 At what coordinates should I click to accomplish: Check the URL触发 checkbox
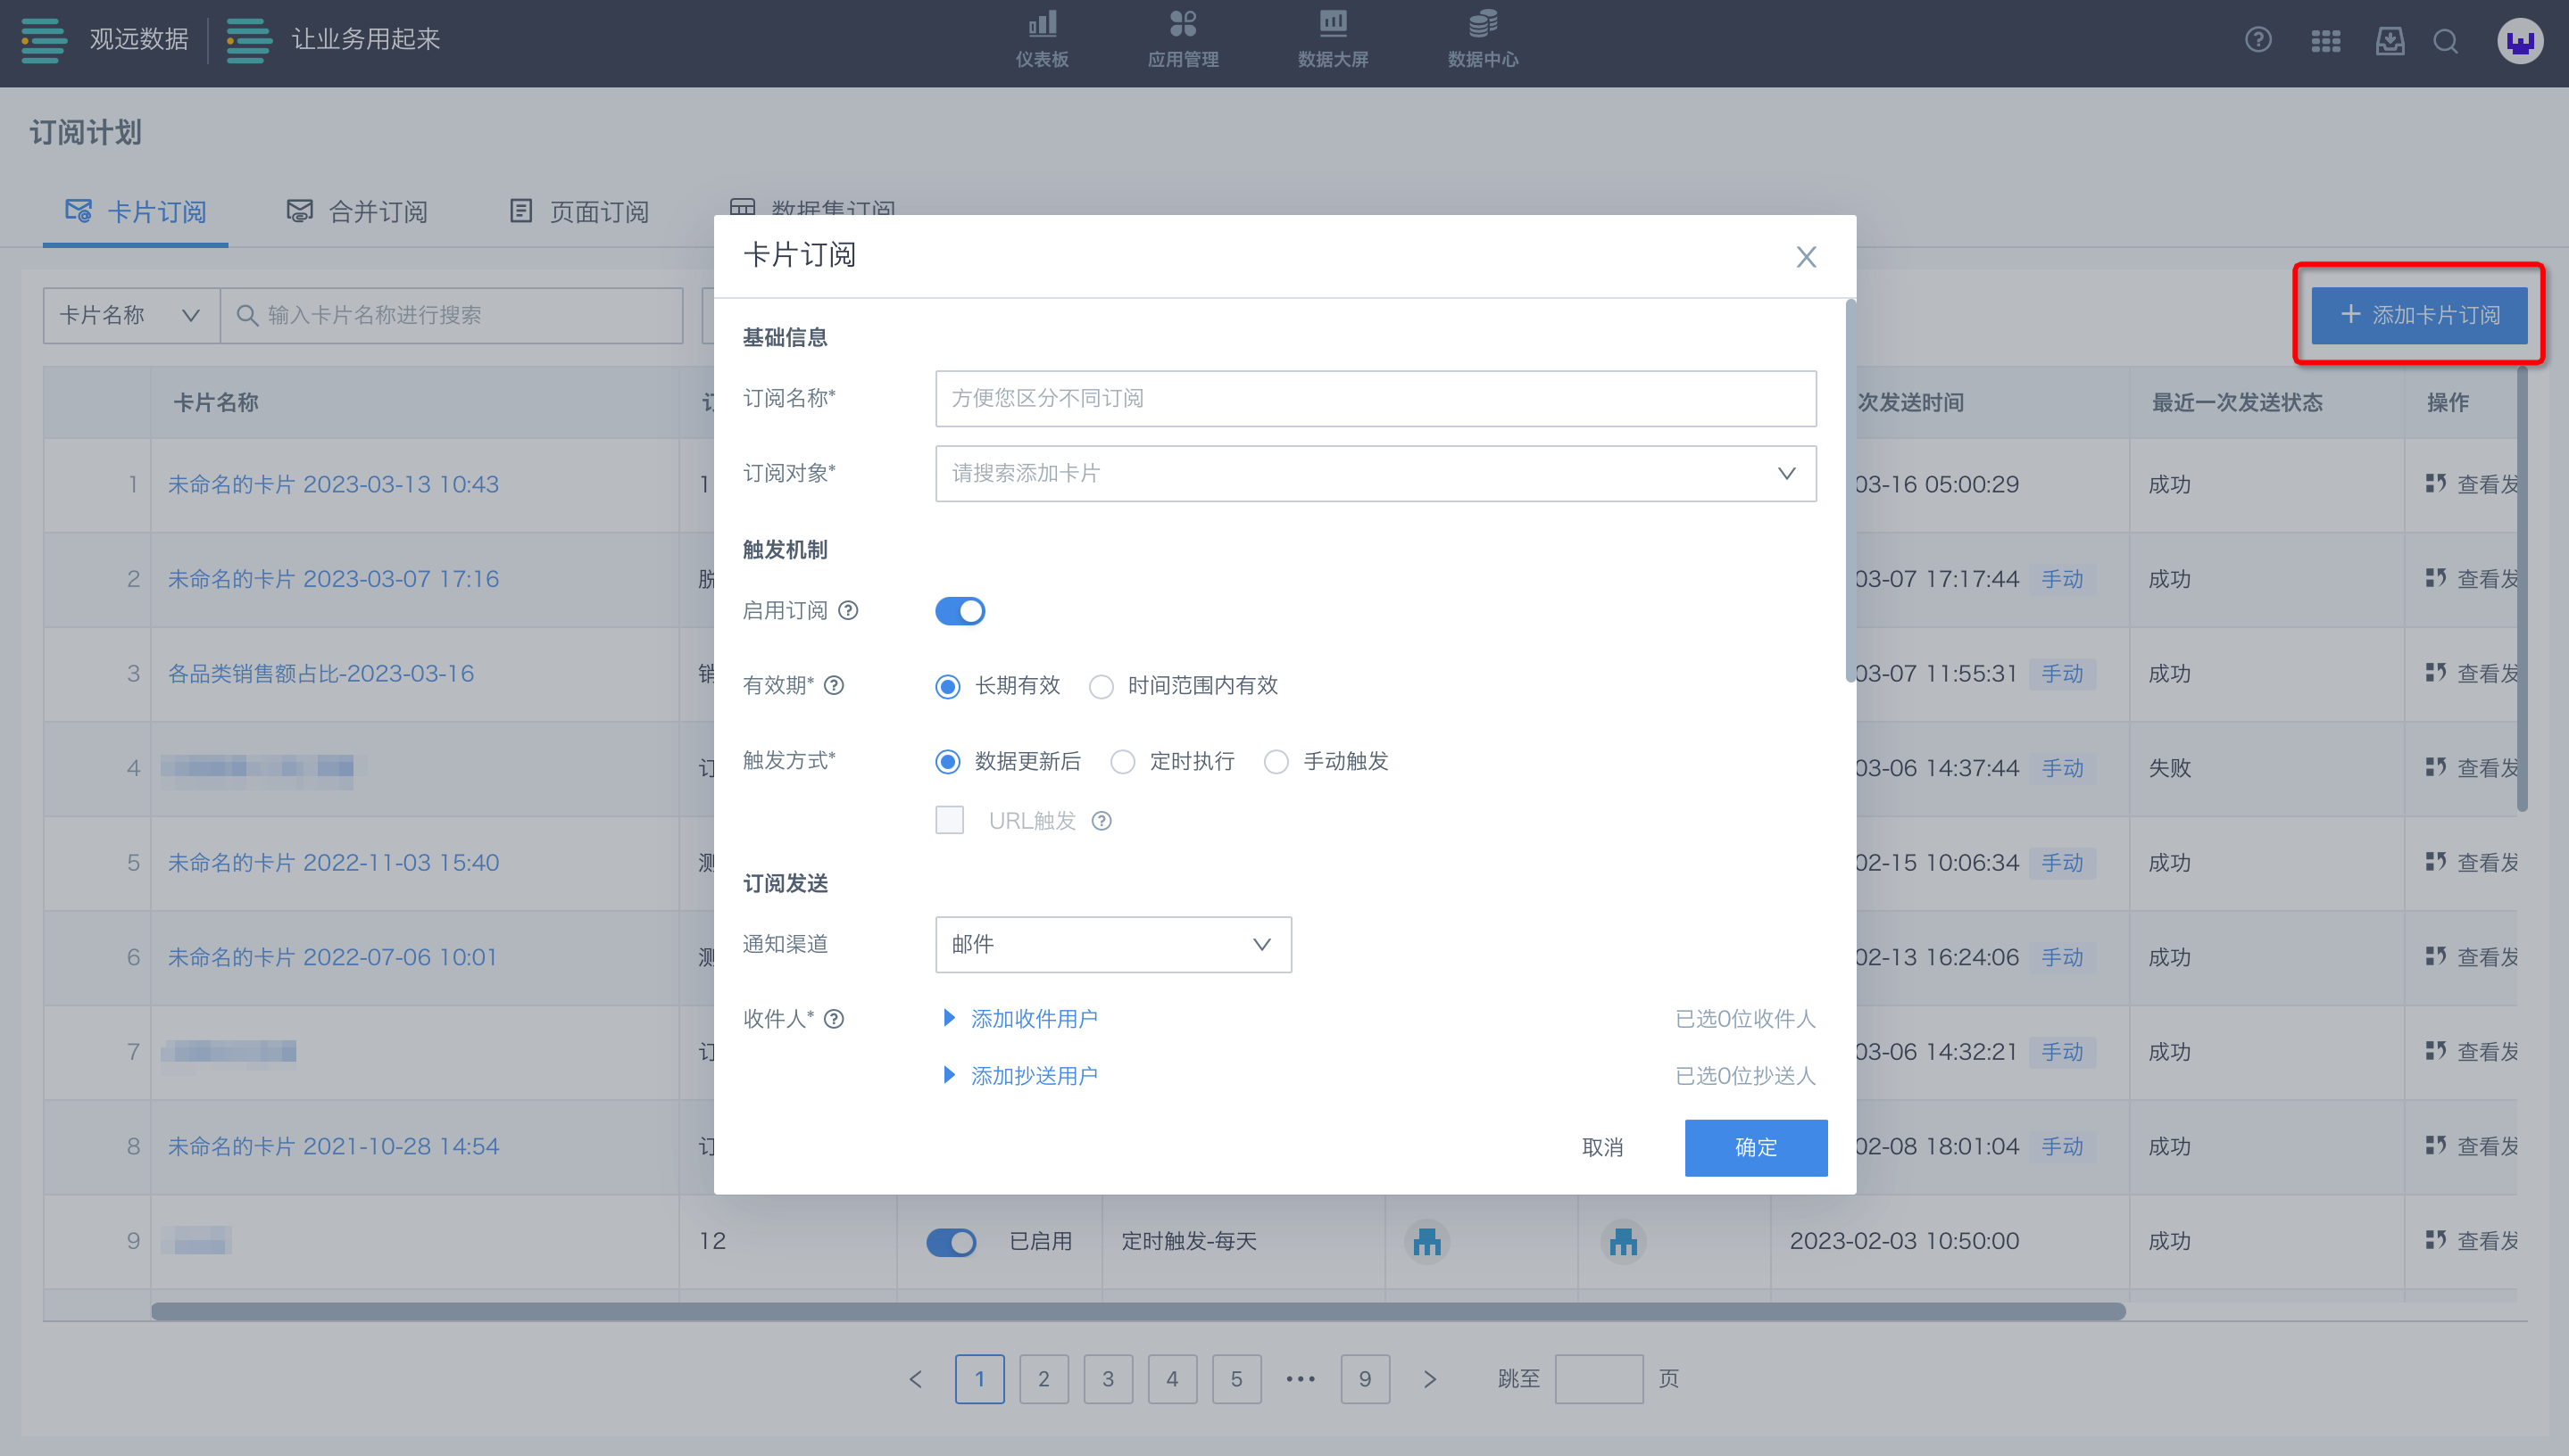click(x=950, y=820)
